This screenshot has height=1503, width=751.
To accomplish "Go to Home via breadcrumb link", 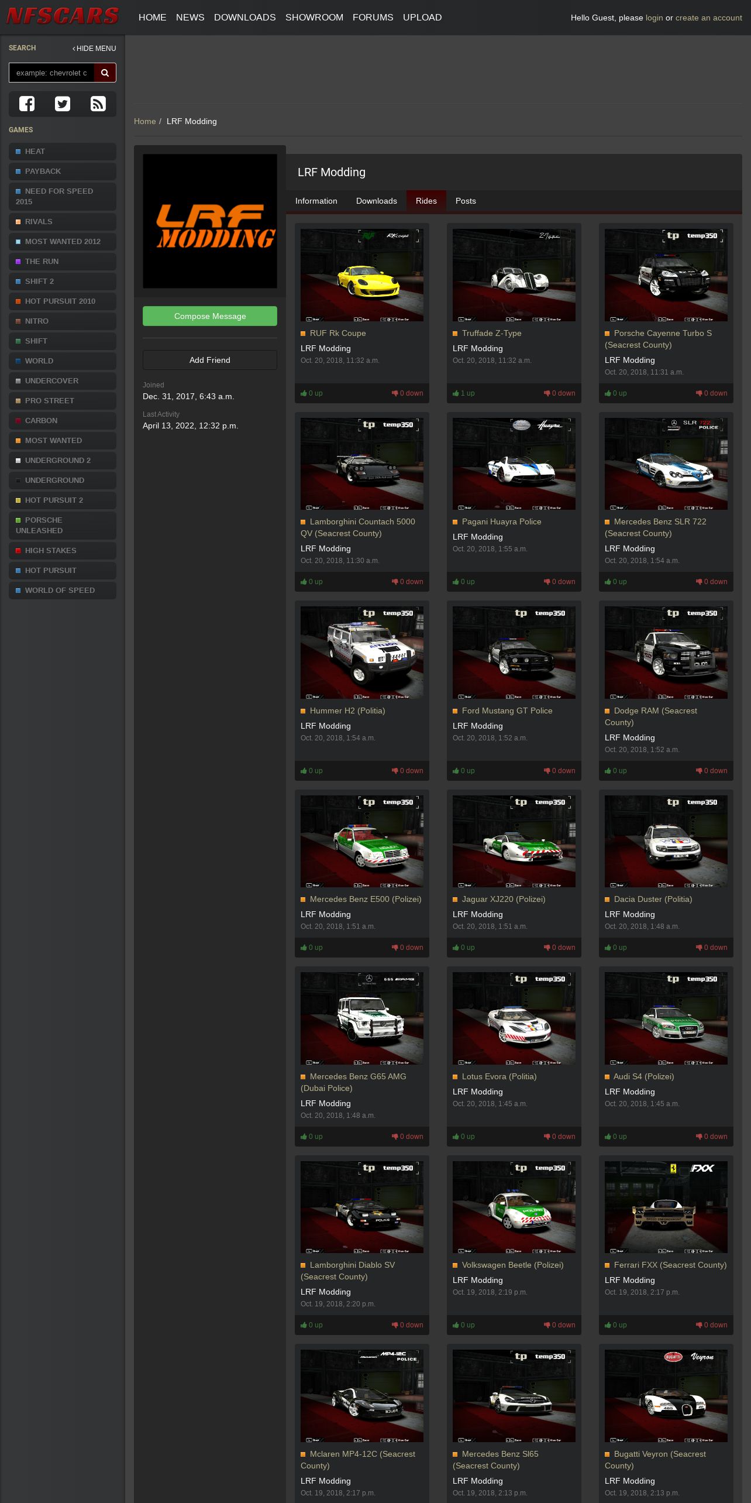I will tap(144, 121).
